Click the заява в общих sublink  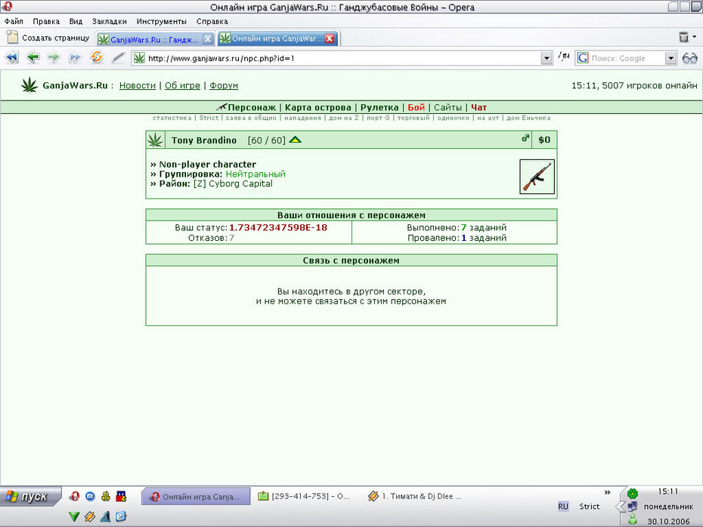[x=251, y=118]
